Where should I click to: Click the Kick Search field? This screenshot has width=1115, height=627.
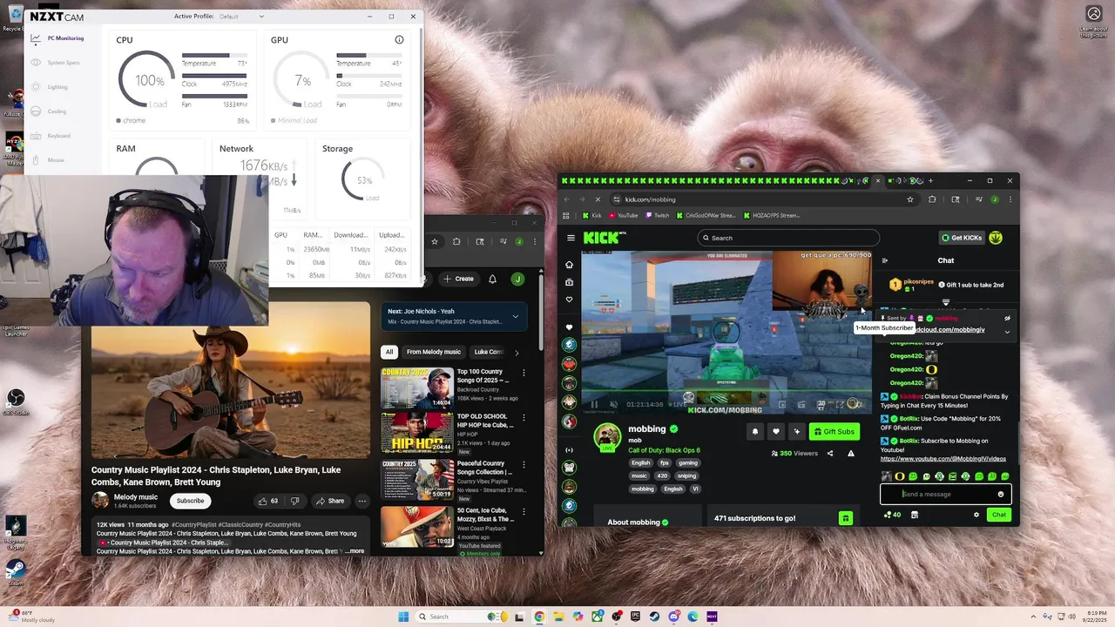click(788, 238)
